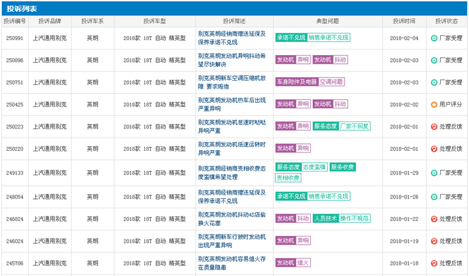This screenshot has height=276, width=469.
Task: Click date 2018-02-04
Action: [x=404, y=38]
